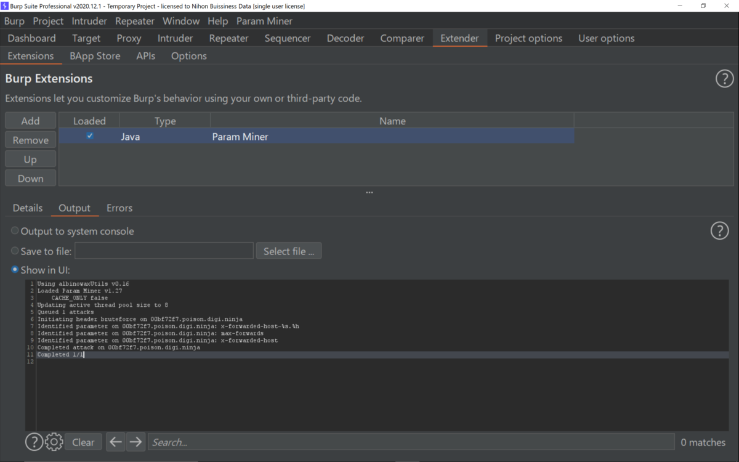Screen dimensions: 739x462
Task: Uncheck Loaded checkbox for Param Miner
Action: click(90, 136)
